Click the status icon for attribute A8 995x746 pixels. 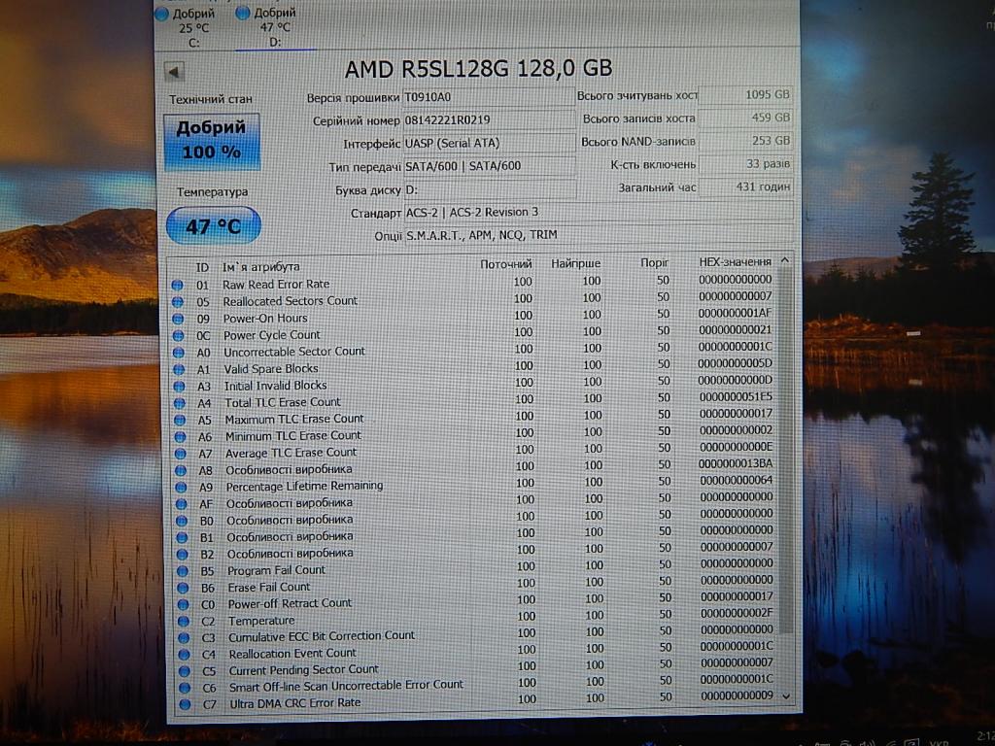tap(181, 471)
